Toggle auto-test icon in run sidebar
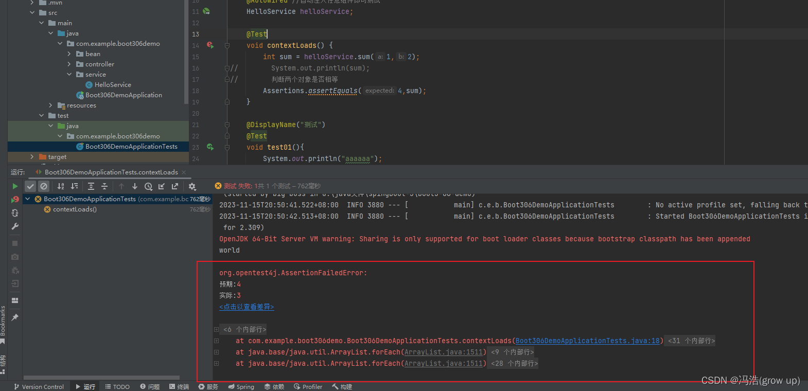Image resolution: width=808 pixels, height=391 pixels. (x=15, y=213)
